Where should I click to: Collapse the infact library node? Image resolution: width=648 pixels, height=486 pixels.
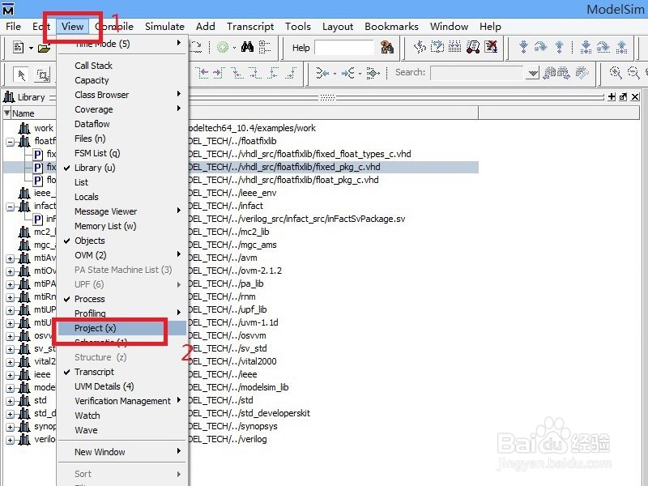click(10, 207)
